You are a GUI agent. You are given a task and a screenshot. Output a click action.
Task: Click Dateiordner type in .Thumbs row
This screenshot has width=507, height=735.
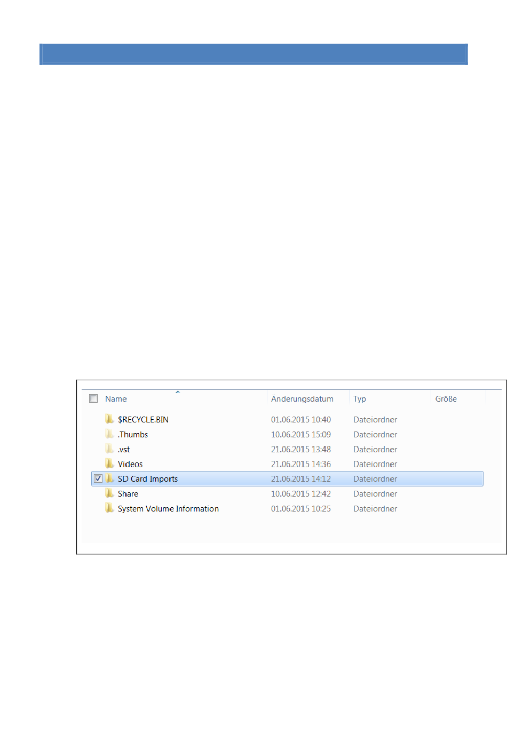point(375,435)
